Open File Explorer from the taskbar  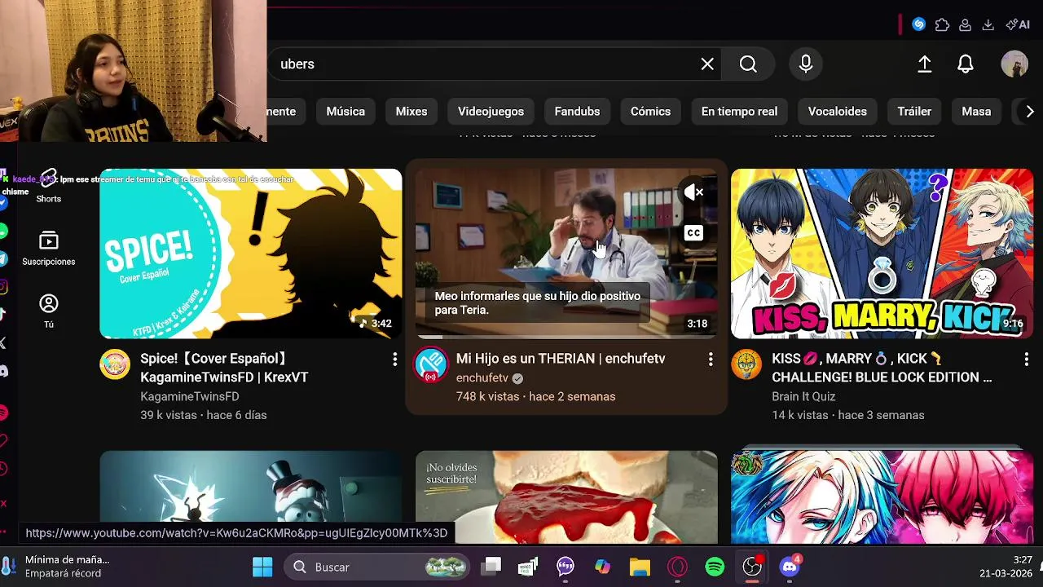[640, 567]
